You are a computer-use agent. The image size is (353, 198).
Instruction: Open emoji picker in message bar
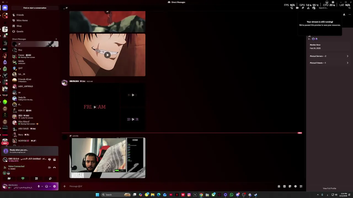295,186
